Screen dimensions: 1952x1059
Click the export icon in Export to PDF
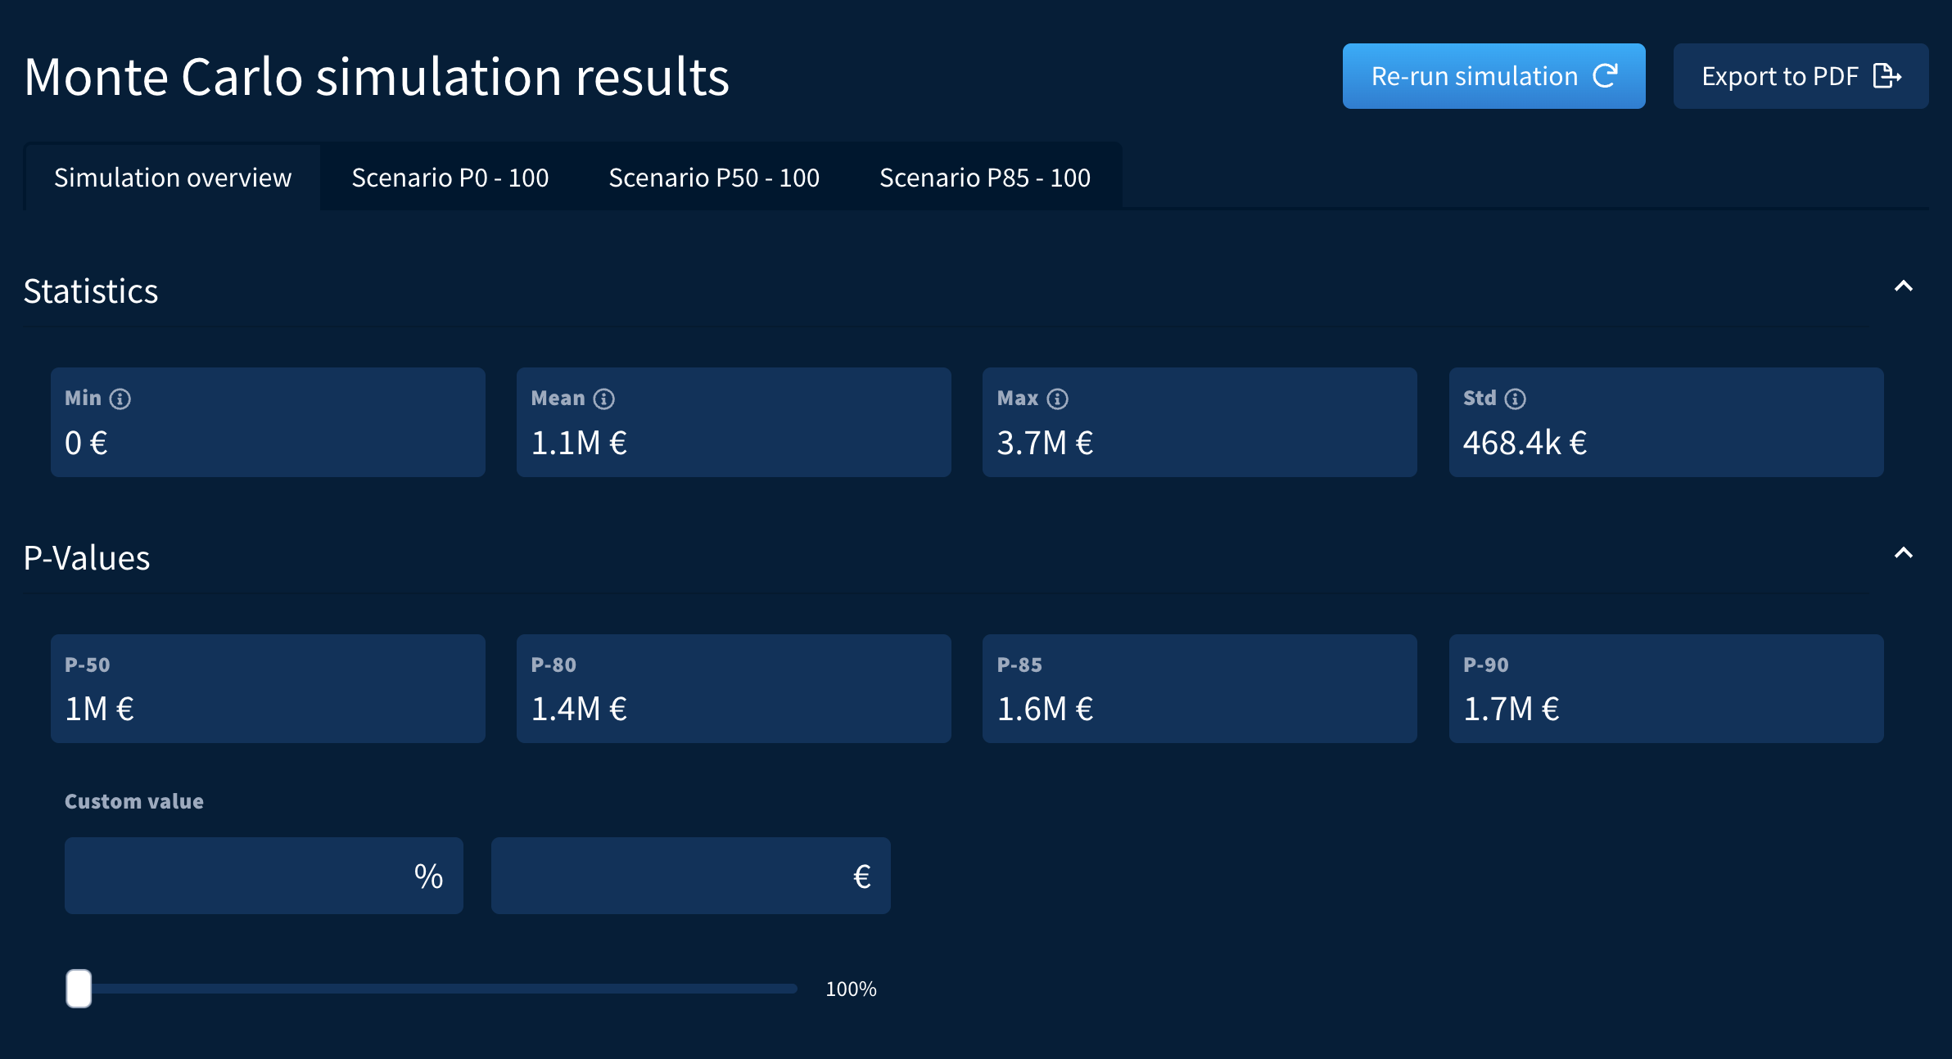click(1886, 76)
